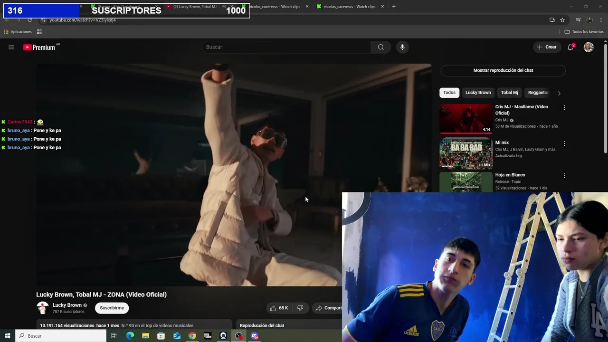
Task: Bookmark this page with the star icon
Action: coord(562,20)
